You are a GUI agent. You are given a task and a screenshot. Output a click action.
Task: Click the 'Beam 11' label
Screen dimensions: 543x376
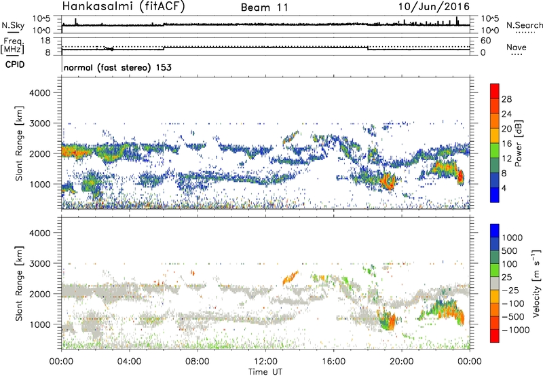(x=264, y=7)
